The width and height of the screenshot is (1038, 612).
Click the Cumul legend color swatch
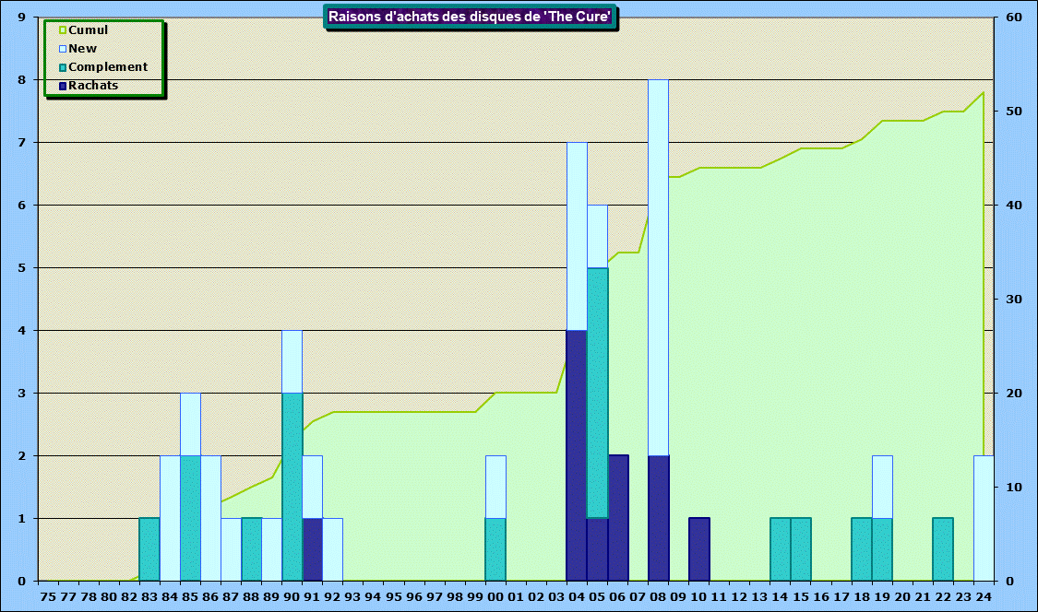[x=63, y=30]
